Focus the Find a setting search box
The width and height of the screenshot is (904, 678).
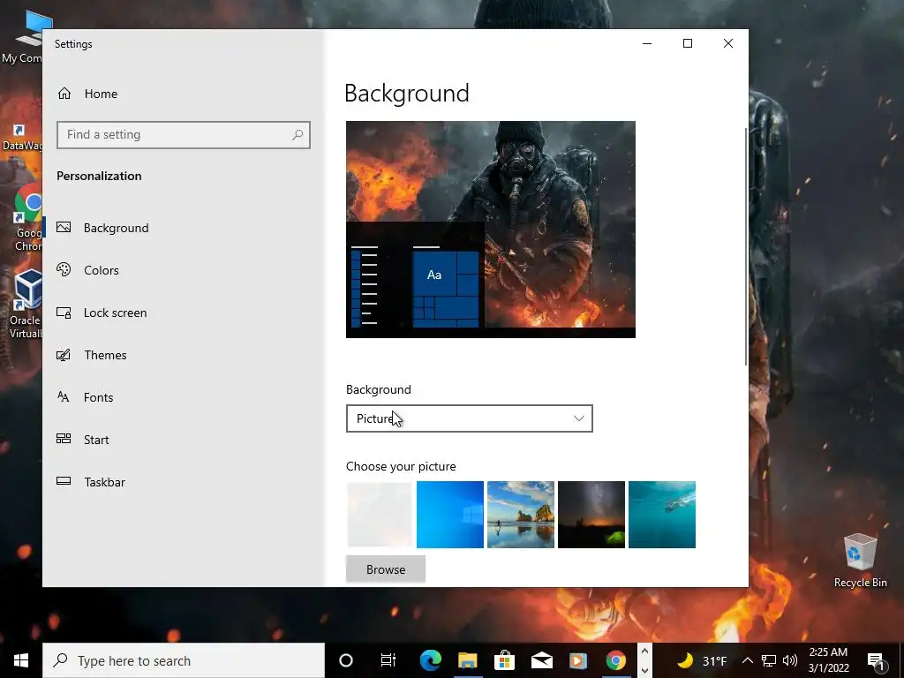click(184, 135)
